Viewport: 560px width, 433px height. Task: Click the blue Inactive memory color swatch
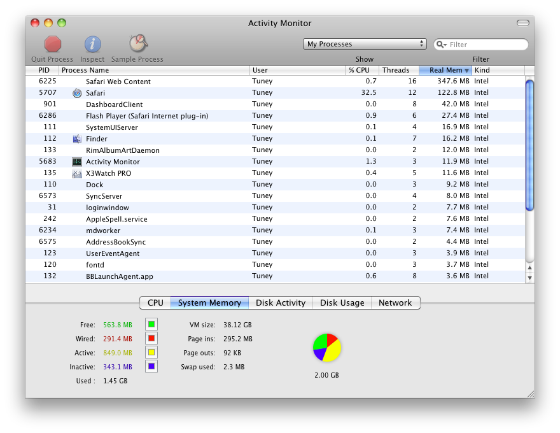click(x=151, y=366)
